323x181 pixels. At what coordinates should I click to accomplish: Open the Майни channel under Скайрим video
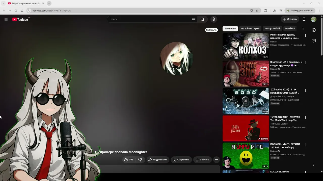(274, 69)
